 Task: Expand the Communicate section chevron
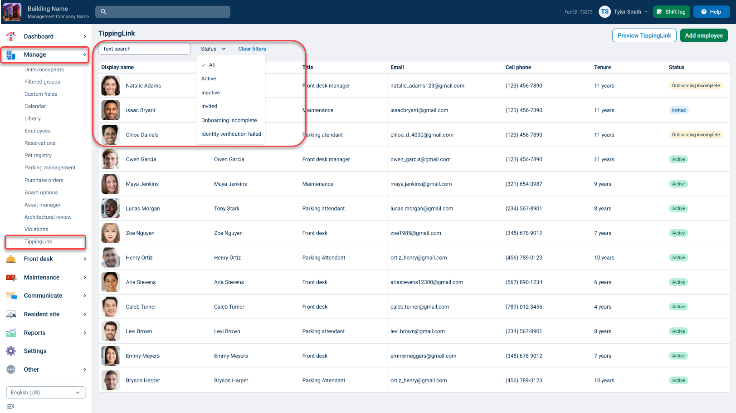[85, 295]
